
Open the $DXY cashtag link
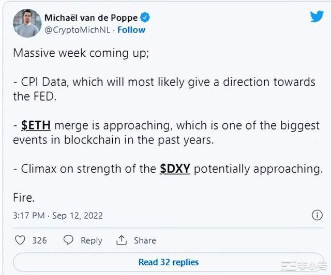(175, 169)
